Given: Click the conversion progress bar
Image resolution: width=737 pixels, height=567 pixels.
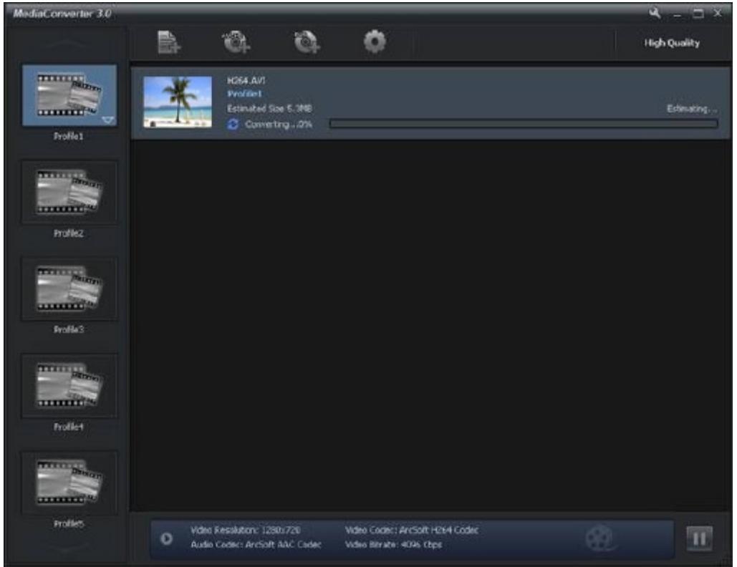Looking at the screenshot, I should (524, 124).
